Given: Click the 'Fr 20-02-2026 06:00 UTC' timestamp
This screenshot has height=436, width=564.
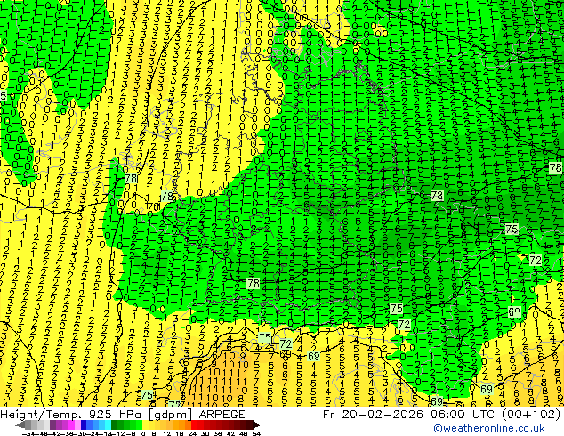Looking at the screenshot, I should pos(408,414).
